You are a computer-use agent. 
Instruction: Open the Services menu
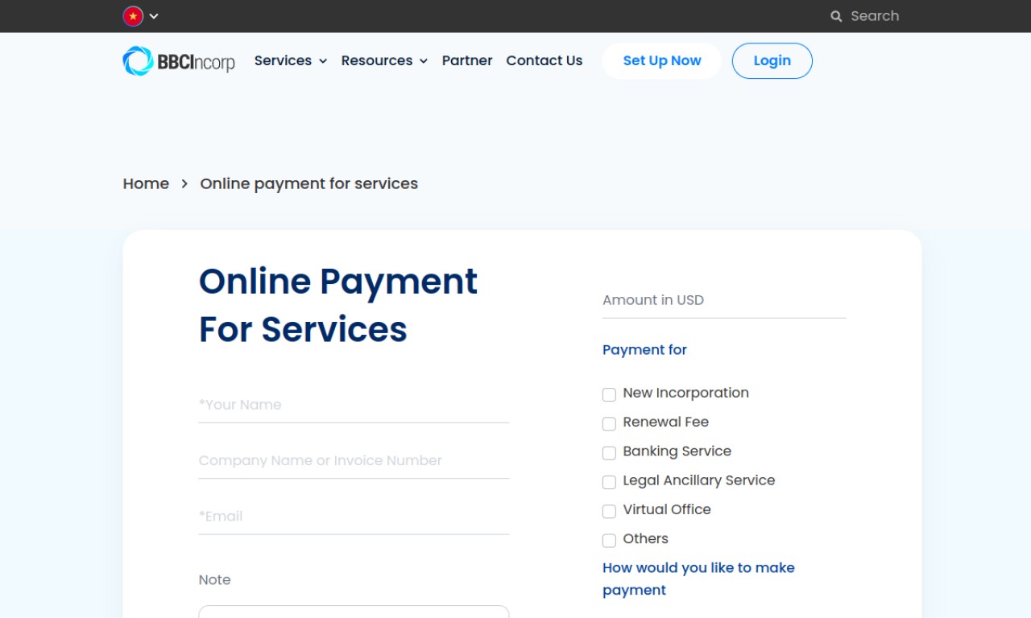283,60
